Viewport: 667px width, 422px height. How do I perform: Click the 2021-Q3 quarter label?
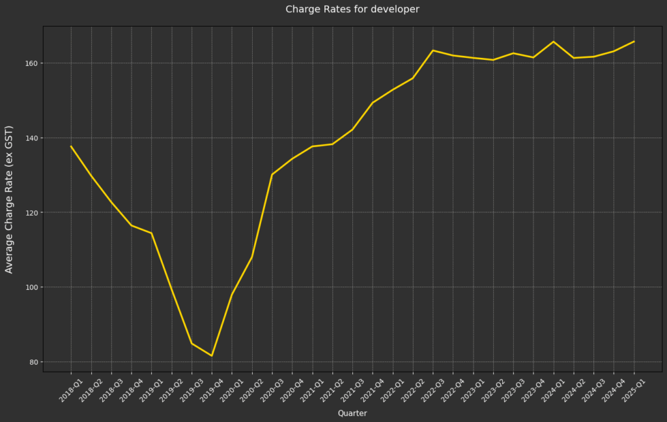coord(352,391)
